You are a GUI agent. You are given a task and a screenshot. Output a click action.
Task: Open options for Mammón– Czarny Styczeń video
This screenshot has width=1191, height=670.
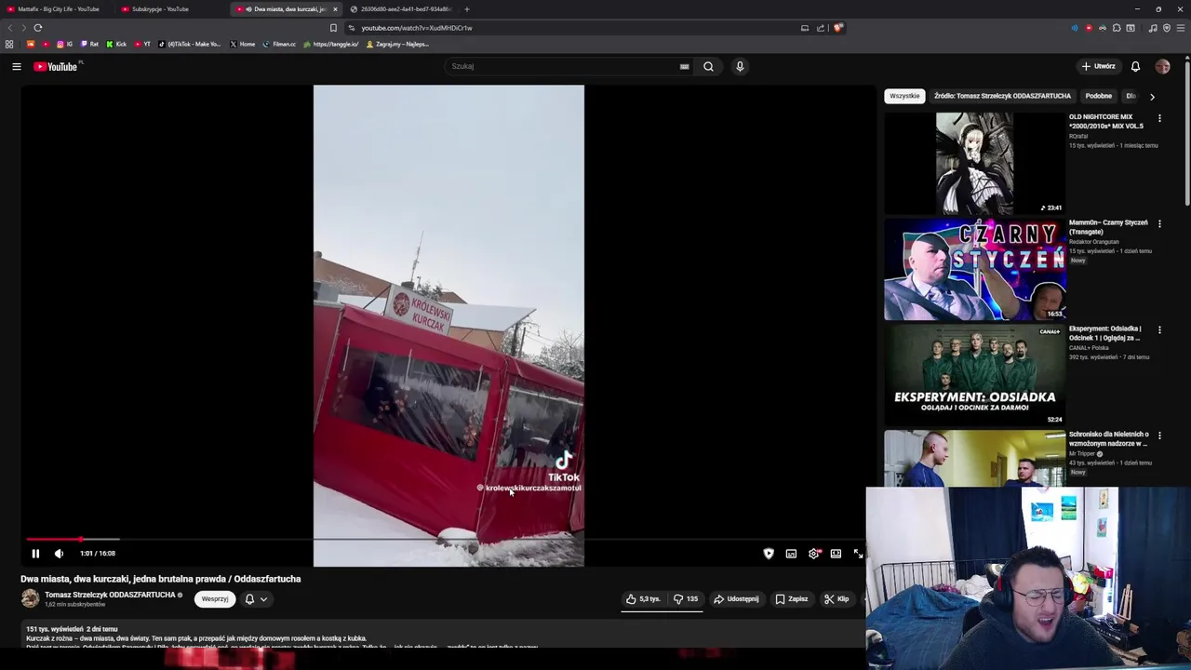tap(1159, 223)
